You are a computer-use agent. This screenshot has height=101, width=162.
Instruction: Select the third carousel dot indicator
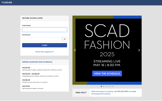[x=106, y=86]
